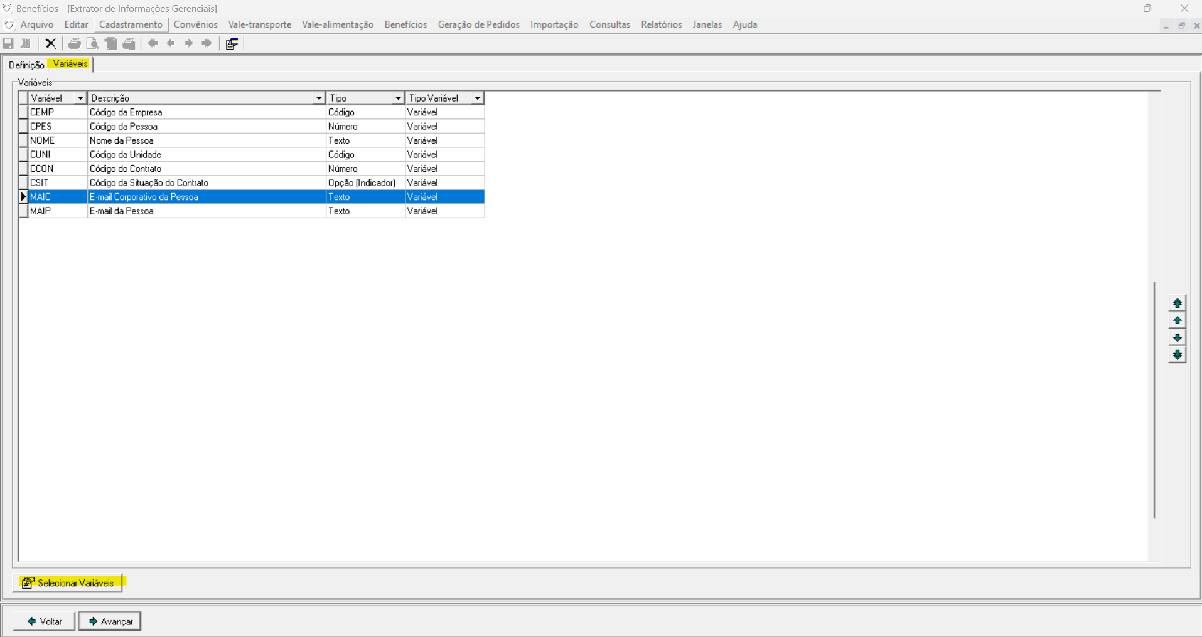The width and height of the screenshot is (1202, 637).
Task: Switch to the Variáveis tab
Action: click(x=70, y=64)
